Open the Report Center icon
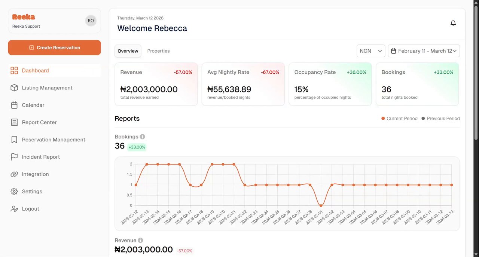 pyautogui.click(x=14, y=122)
